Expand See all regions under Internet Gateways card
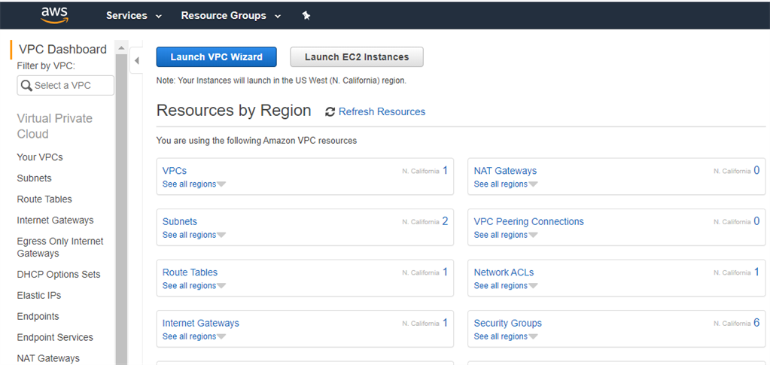Screen dimensions: 770x365 click(194, 336)
